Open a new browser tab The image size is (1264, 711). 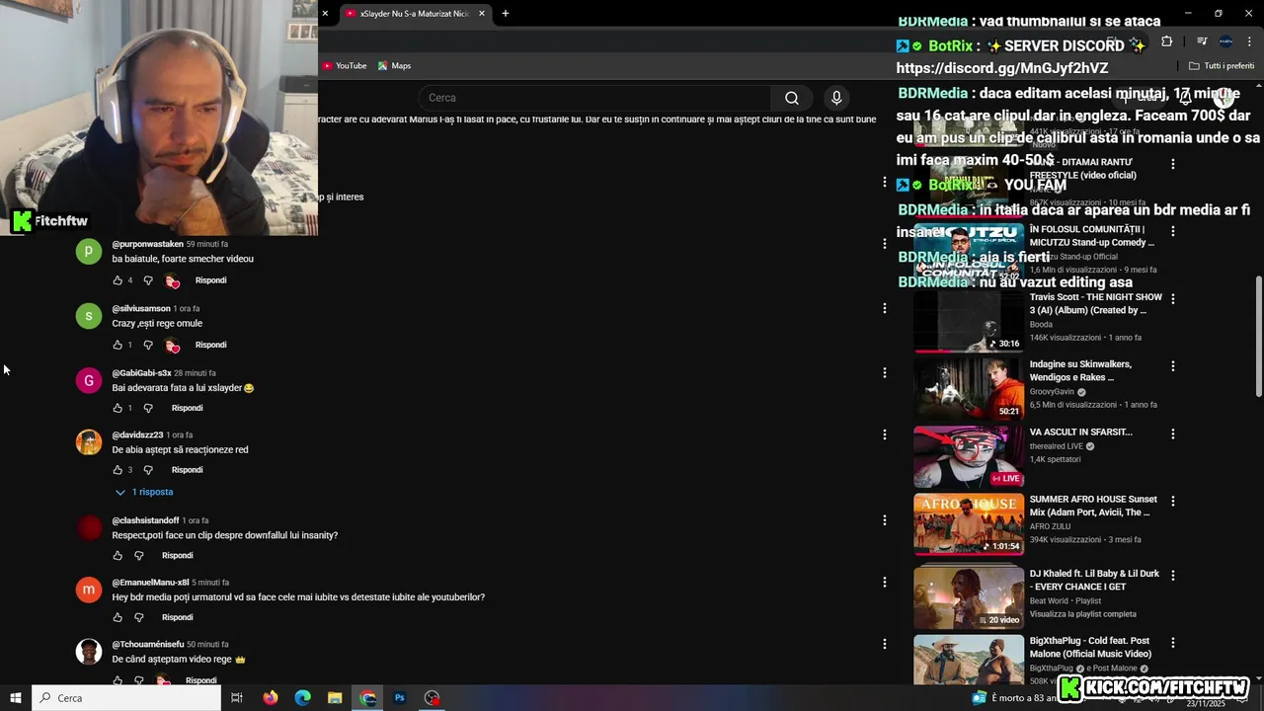pyautogui.click(x=506, y=14)
